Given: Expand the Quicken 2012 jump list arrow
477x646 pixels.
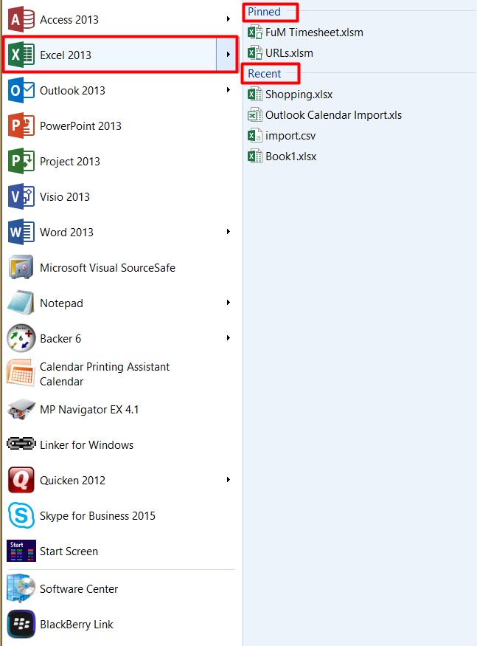Looking at the screenshot, I should point(228,480).
